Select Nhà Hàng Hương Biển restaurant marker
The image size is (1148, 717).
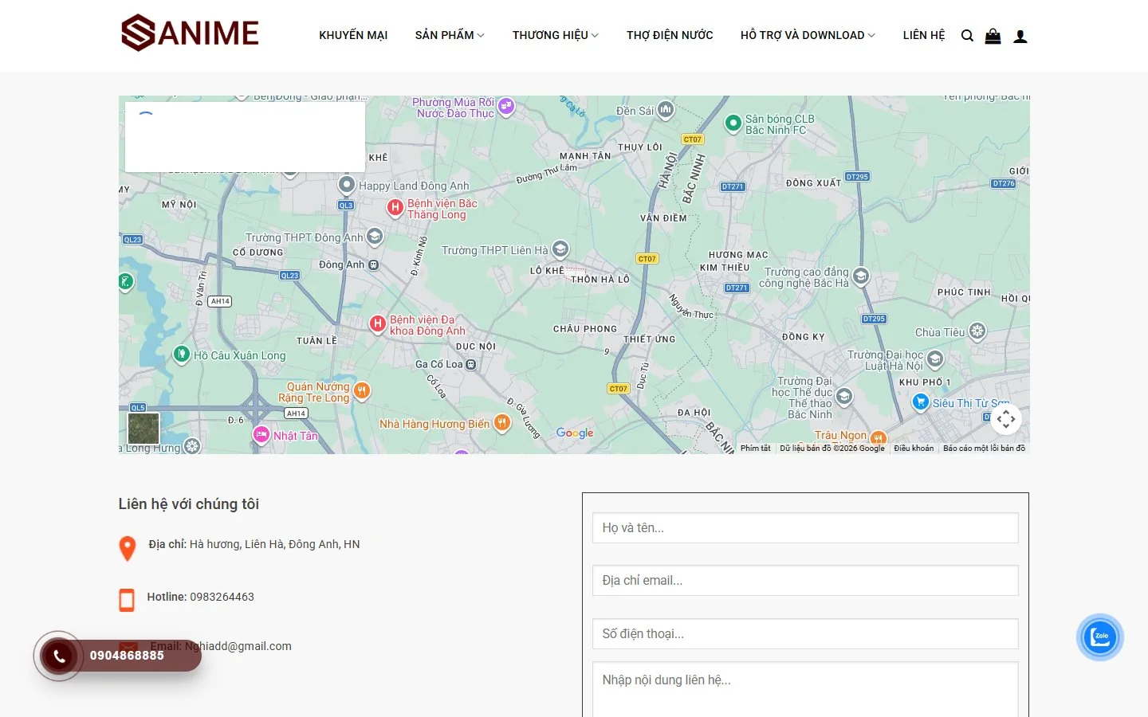(x=502, y=423)
